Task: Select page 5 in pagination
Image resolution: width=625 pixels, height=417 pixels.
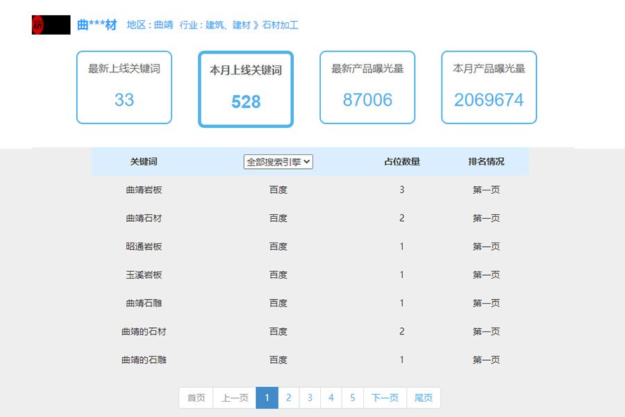Action: pyautogui.click(x=353, y=398)
